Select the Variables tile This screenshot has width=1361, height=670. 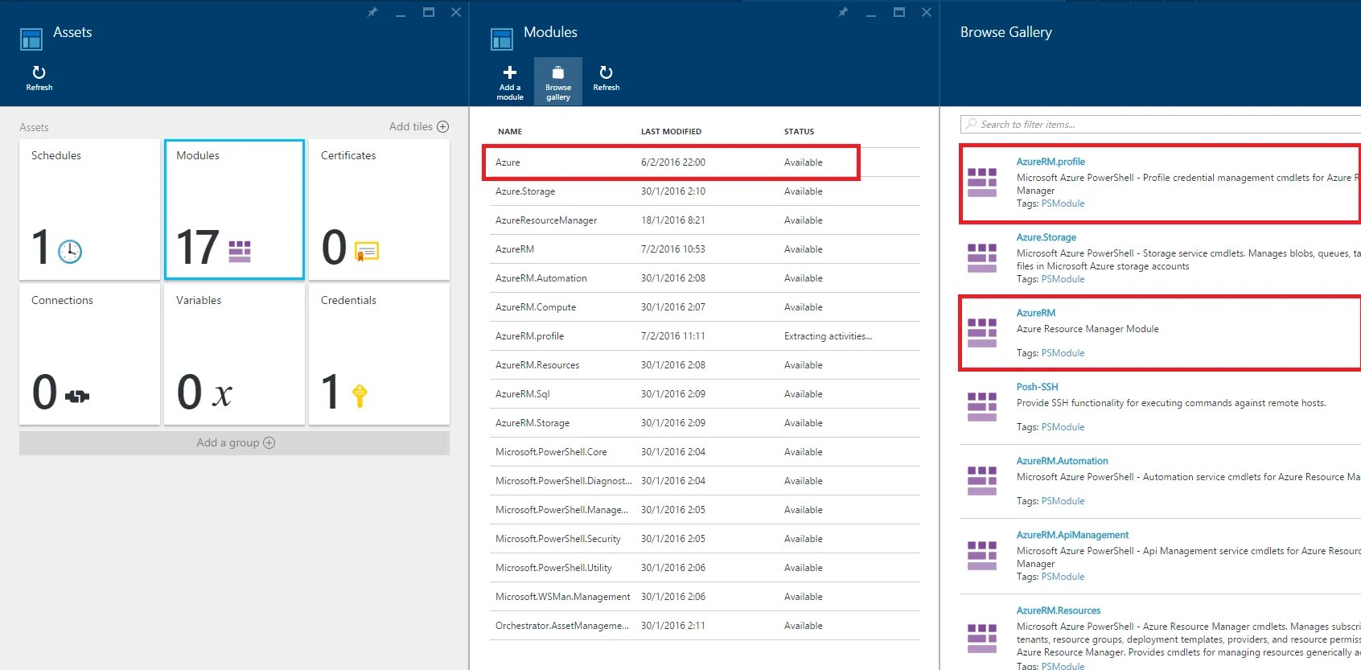(234, 355)
